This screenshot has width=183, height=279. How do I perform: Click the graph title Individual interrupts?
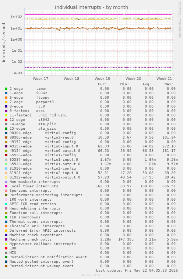coord(91,7)
